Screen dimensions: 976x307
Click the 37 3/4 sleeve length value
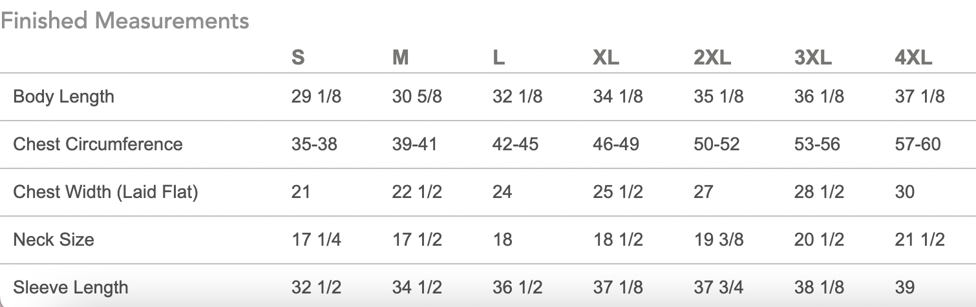click(719, 287)
